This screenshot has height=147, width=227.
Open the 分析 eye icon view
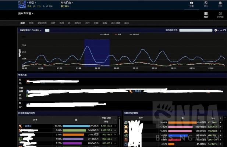(x=191, y=4)
